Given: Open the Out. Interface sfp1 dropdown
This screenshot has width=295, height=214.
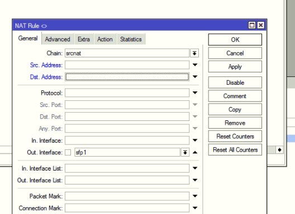Looking at the screenshot, I should click(x=185, y=153).
